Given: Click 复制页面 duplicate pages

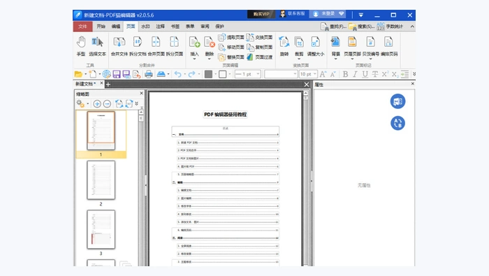Looking at the screenshot, I should pos(259,47).
